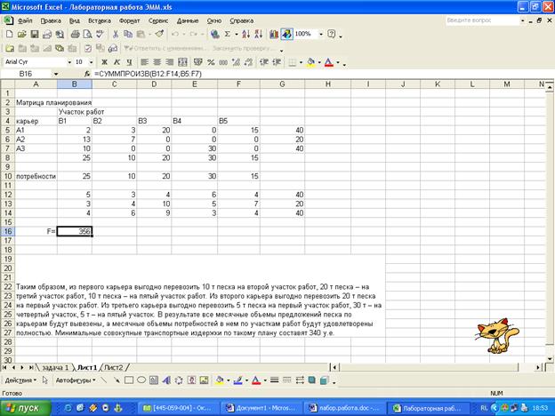Screen dimensions: 555x416
Task: Switch to the задача 1 sheet tab
Action: pos(55,367)
